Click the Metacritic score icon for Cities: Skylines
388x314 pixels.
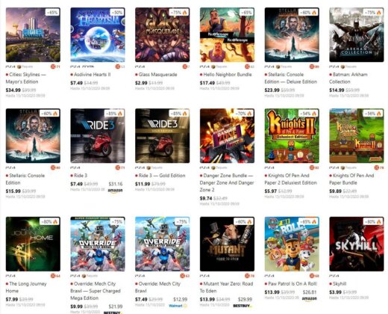pos(55,67)
